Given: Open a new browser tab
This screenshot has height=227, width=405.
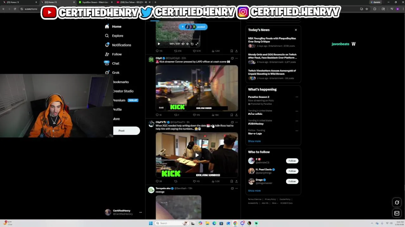Looking at the screenshot, I should coord(155,2).
